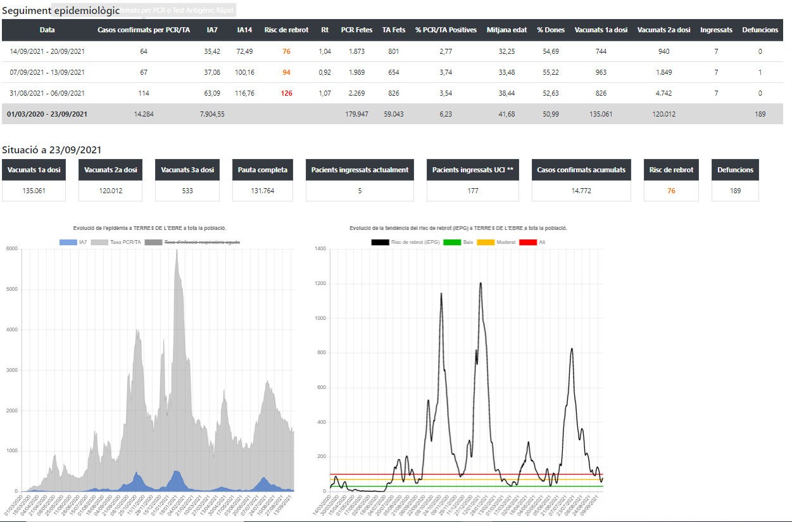
Task: Click the third dose count 533
Action: (187, 191)
